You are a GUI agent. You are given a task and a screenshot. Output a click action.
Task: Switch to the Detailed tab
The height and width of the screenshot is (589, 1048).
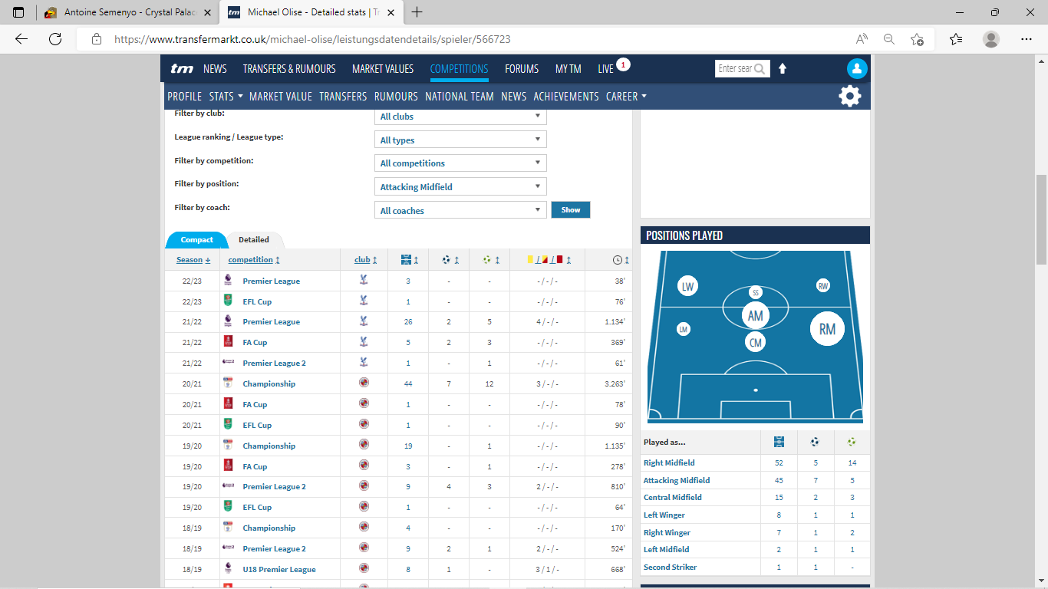(x=254, y=240)
